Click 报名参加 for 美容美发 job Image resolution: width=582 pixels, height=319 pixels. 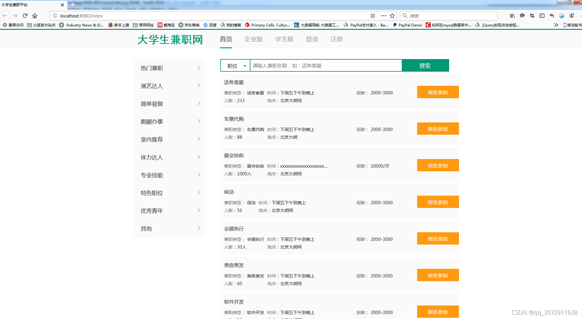pyautogui.click(x=438, y=275)
